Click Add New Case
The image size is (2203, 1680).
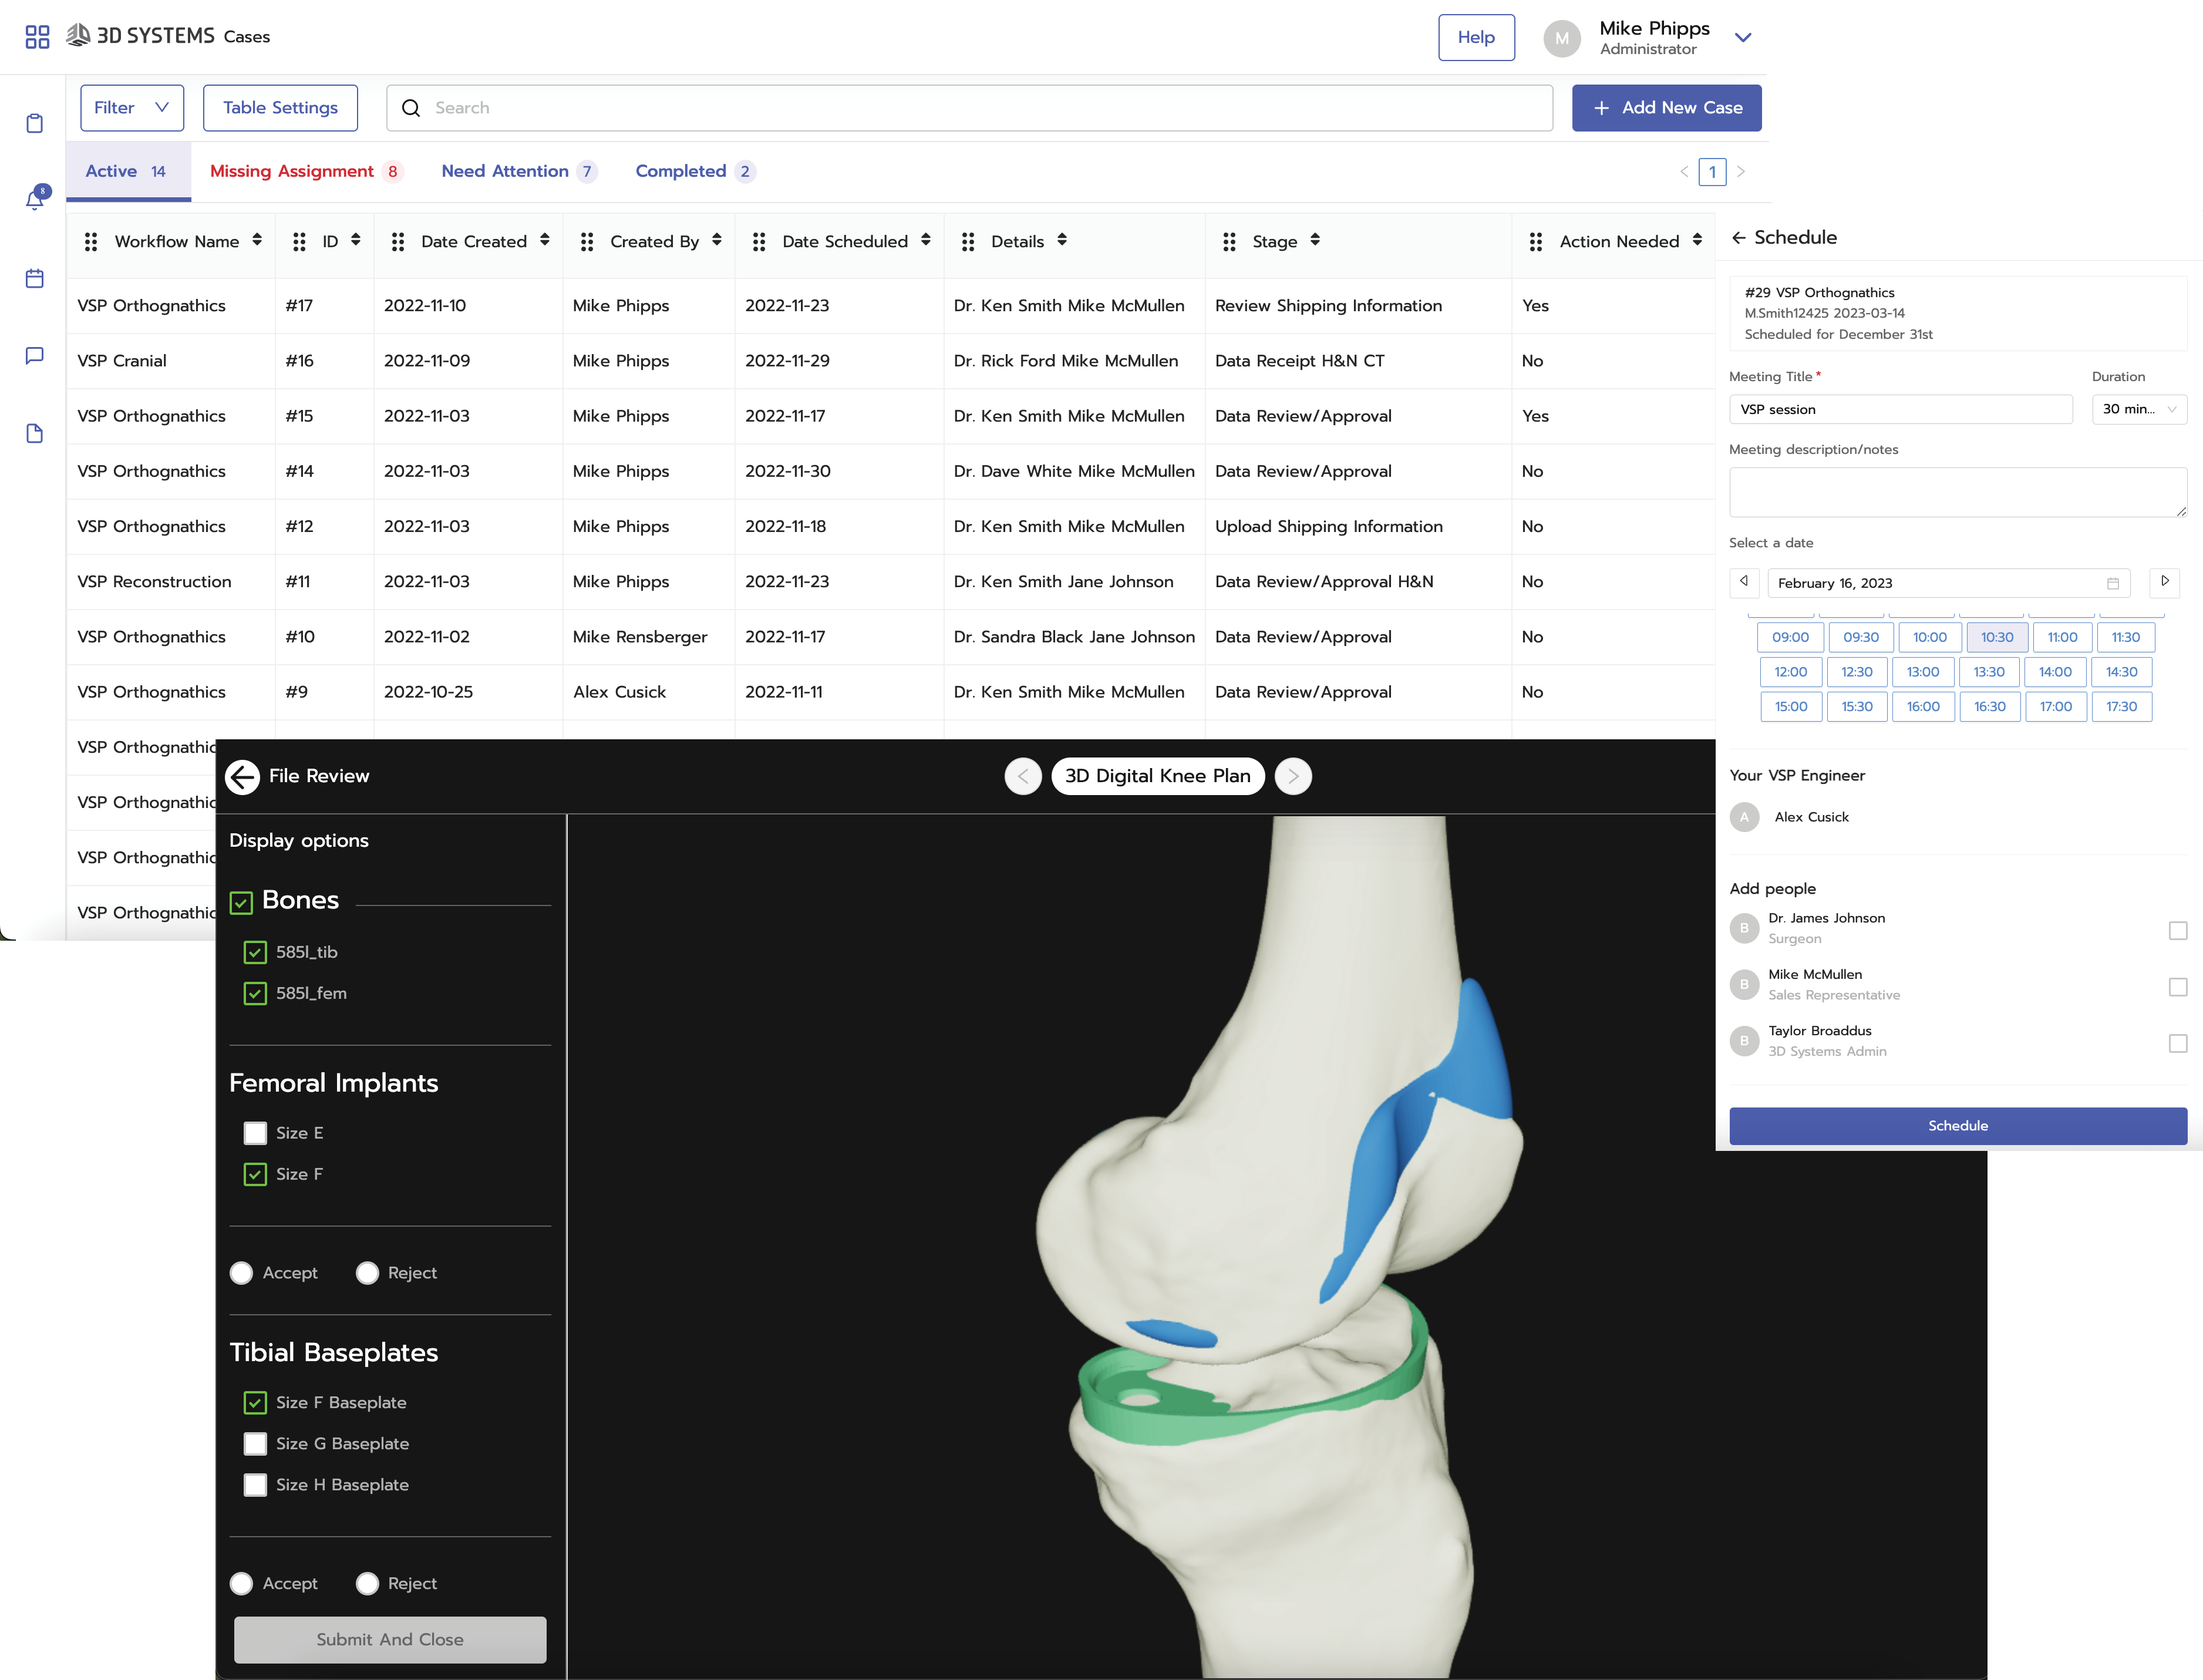pos(1666,108)
